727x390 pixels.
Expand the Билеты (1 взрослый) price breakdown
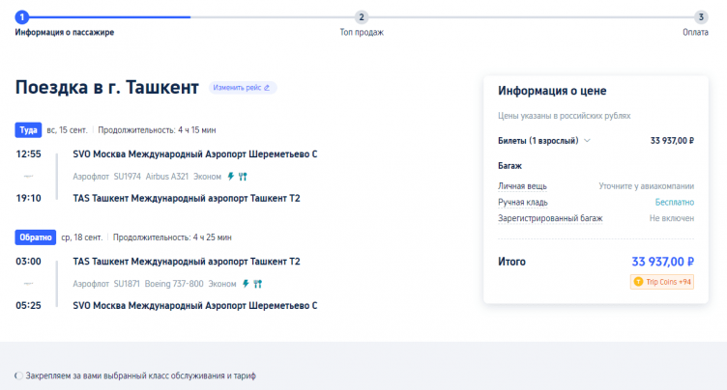tap(587, 140)
